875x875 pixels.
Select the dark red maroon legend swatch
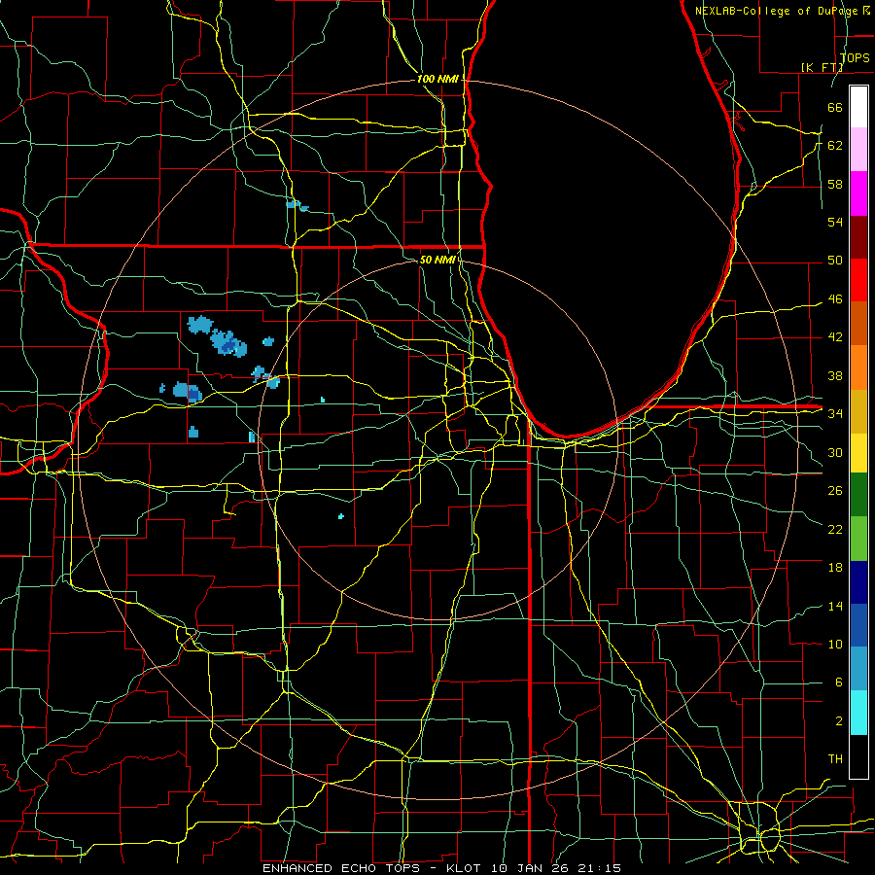pyautogui.click(x=858, y=236)
